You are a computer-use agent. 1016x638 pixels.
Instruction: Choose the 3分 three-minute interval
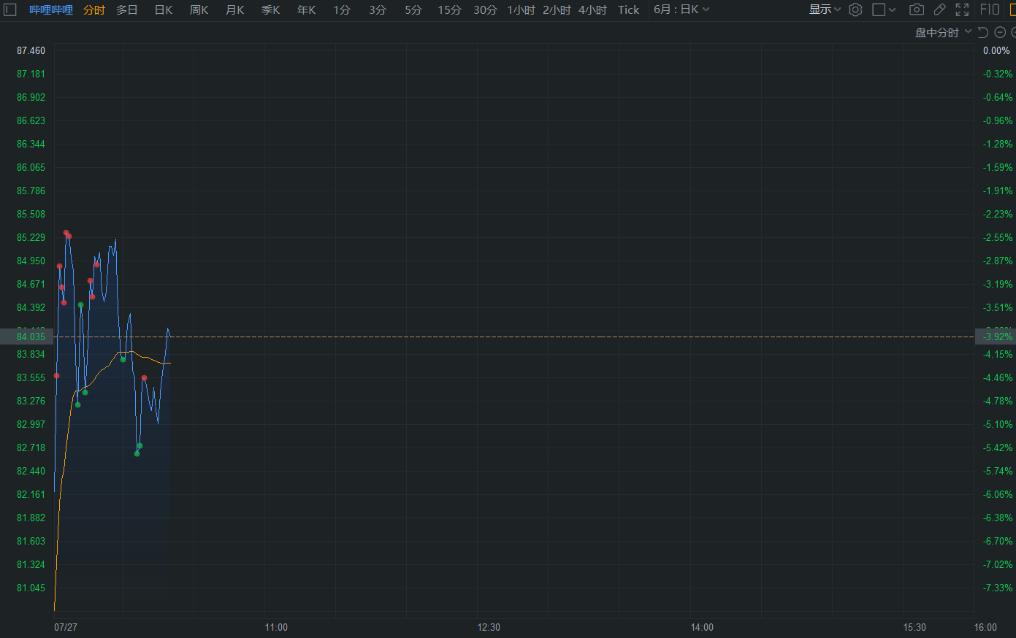coord(378,9)
